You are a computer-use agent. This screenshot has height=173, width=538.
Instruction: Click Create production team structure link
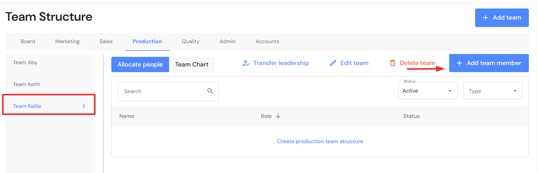320,141
